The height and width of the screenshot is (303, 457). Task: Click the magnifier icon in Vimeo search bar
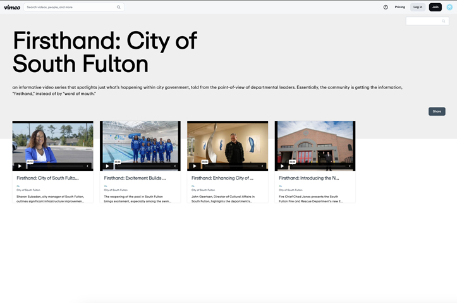[119, 8]
